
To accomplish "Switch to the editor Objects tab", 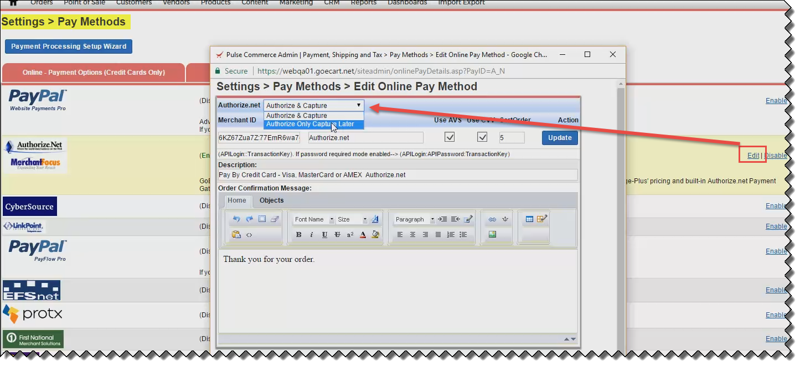I will point(272,200).
